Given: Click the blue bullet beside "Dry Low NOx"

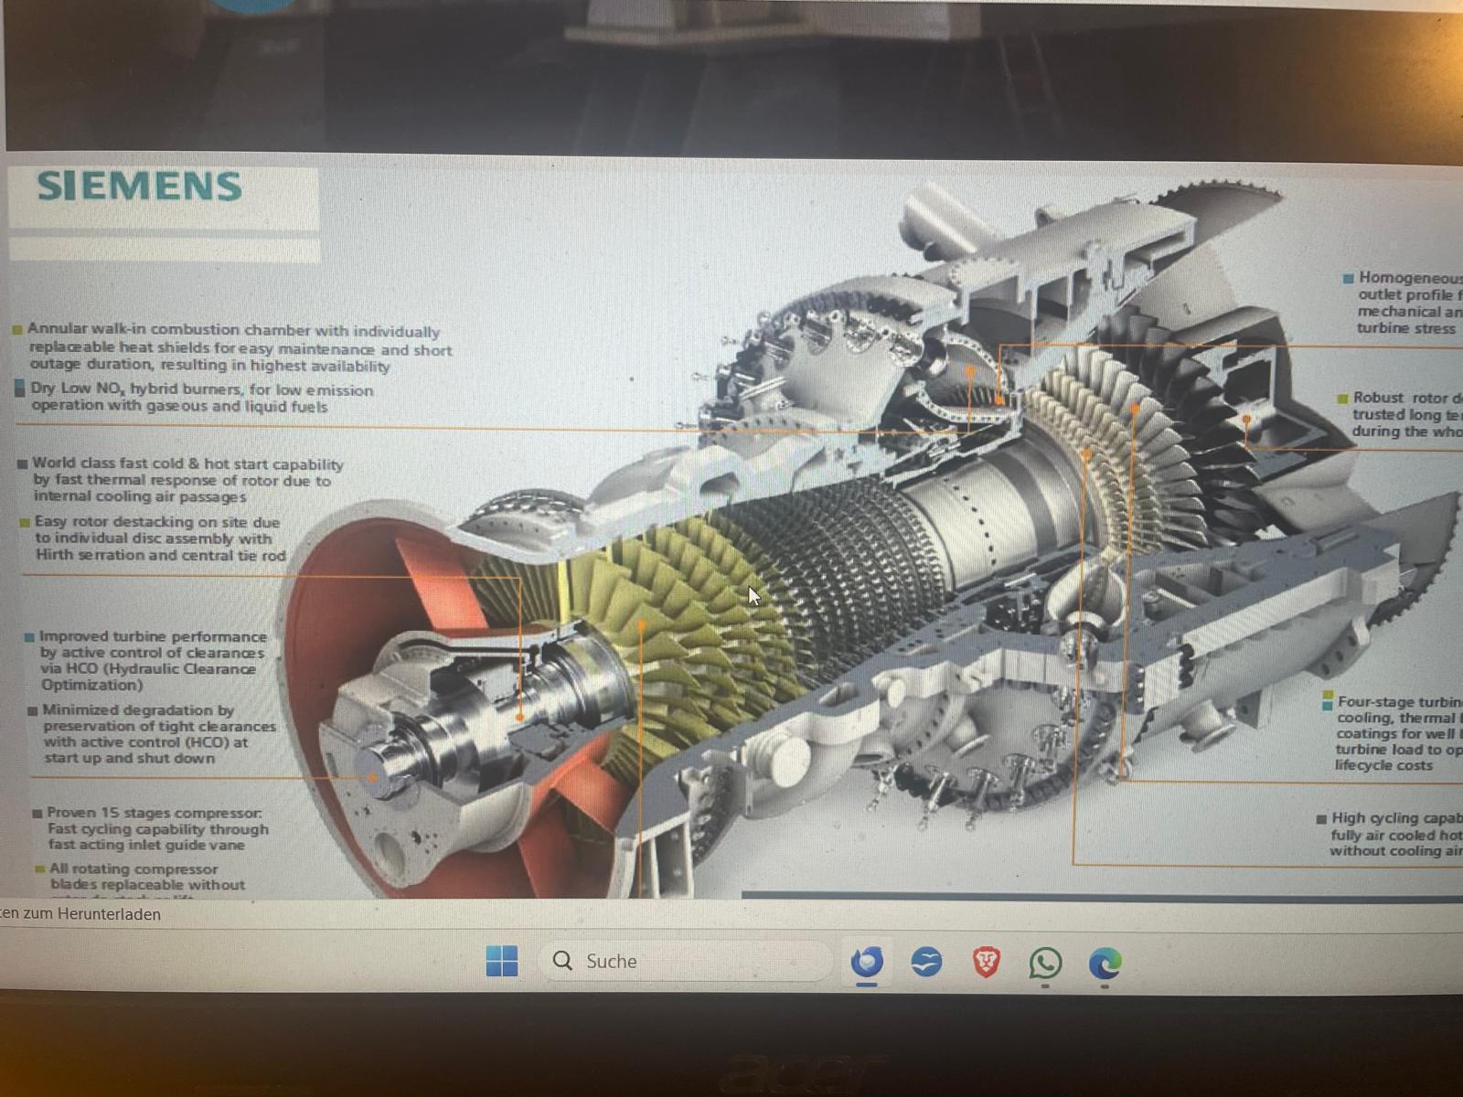Looking at the screenshot, I should click(x=20, y=389).
